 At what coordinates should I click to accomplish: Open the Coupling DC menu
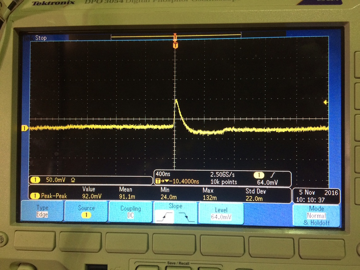(x=131, y=212)
